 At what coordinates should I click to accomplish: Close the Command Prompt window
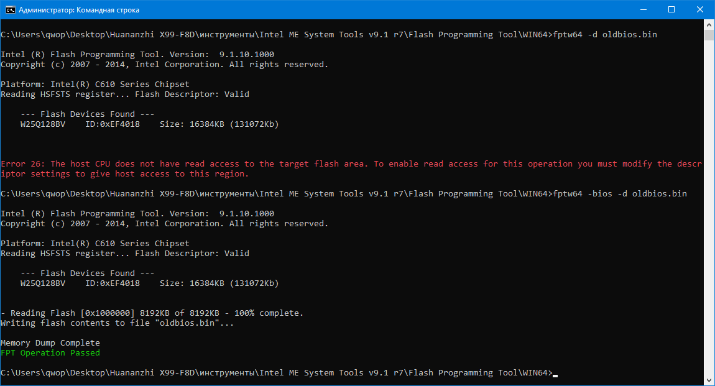pos(700,10)
